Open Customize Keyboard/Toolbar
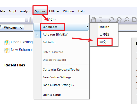137x104 pixels. tap(62, 70)
